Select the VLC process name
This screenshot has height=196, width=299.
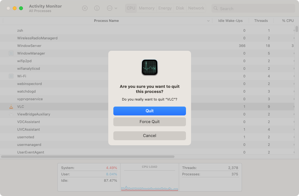pos(21,107)
